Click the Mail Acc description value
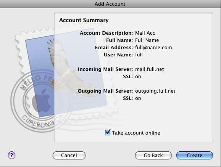221x167 pixels. click(145, 33)
